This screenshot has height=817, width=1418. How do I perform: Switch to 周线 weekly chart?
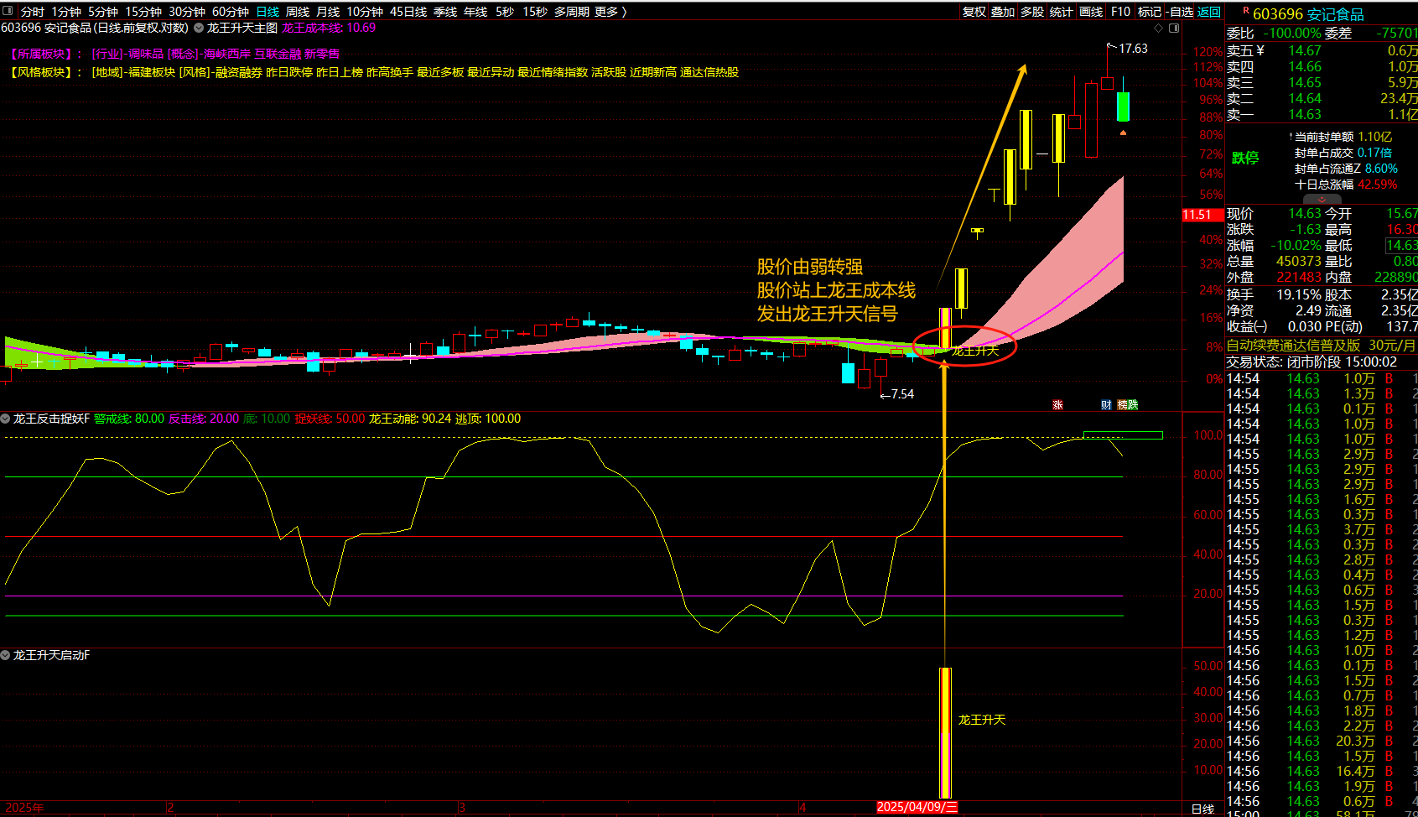pos(298,12)
